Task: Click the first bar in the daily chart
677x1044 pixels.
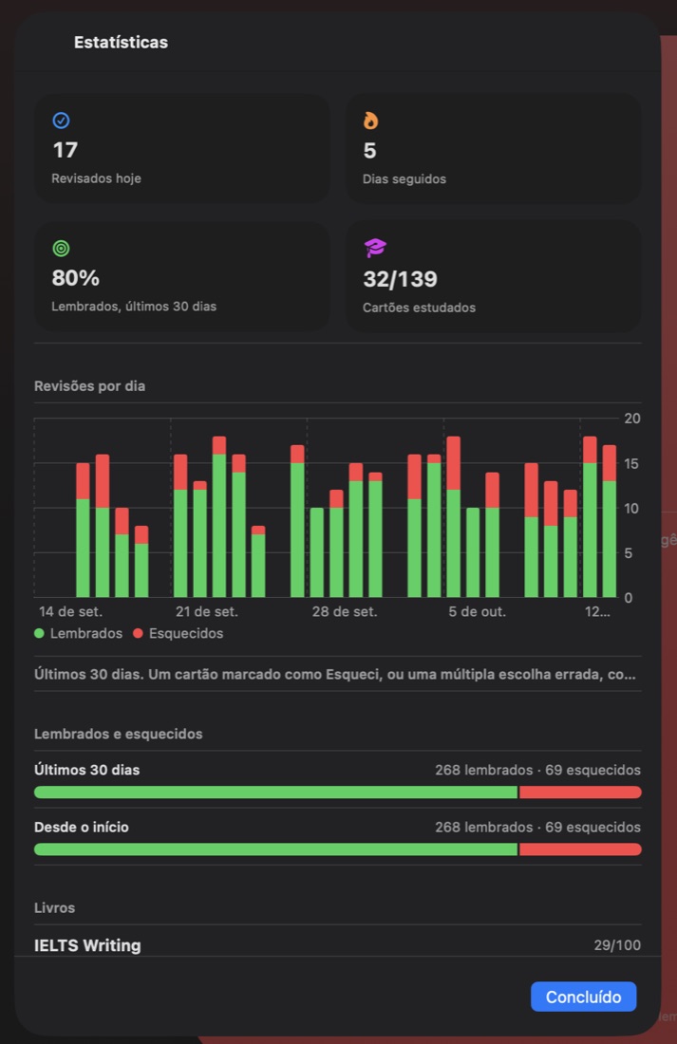Action: coord(83,530)
